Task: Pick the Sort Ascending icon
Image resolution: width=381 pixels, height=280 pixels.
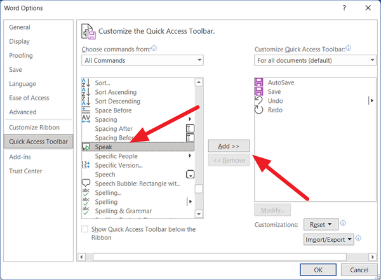Action: click(x=86, y=92)
